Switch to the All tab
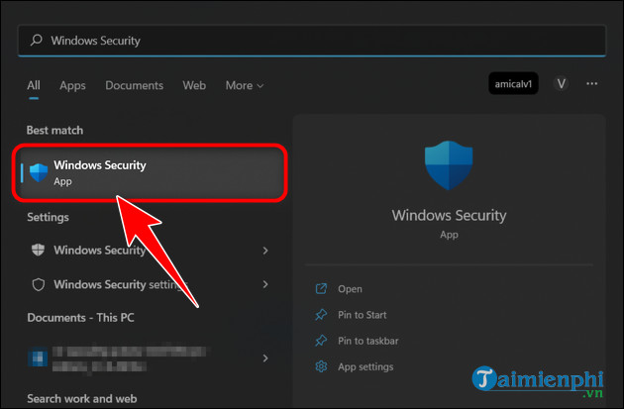Screen dimensions: 624x409 (x=34, y=85)
